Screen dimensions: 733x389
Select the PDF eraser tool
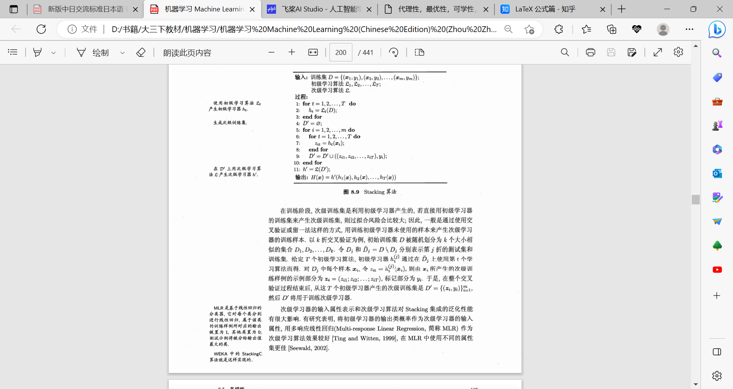click(141, 52)
